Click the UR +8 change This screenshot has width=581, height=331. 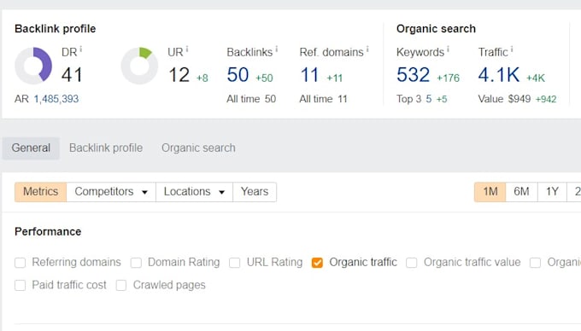(202, 78)
